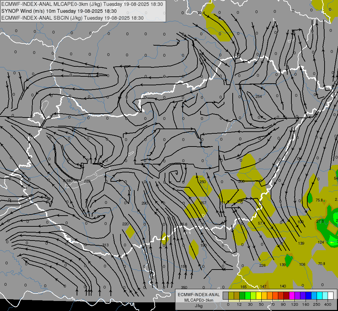Click the legend tick value '120'
The image size is (338, 311).
click(294, 304)
